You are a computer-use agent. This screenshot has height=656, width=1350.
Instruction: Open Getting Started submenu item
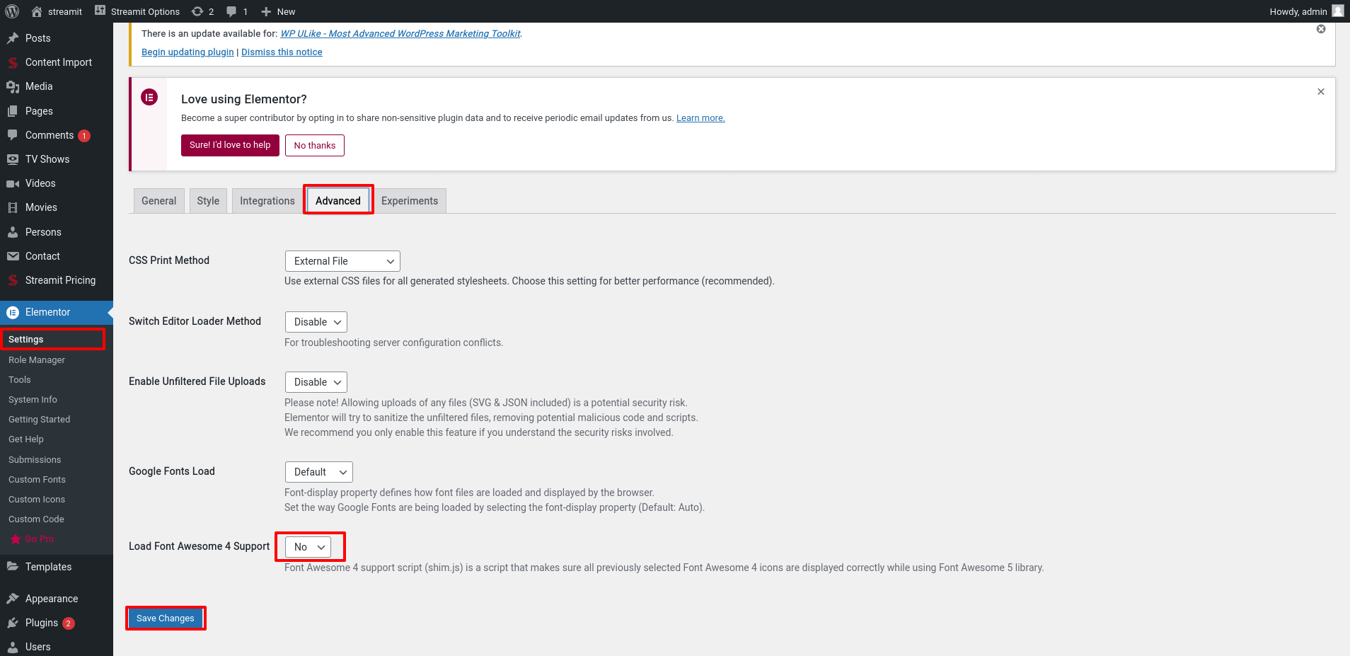40,420
